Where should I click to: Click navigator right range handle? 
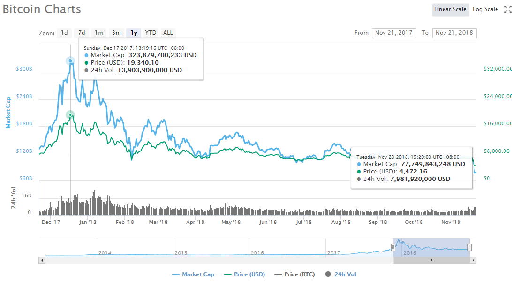(469, 247)
